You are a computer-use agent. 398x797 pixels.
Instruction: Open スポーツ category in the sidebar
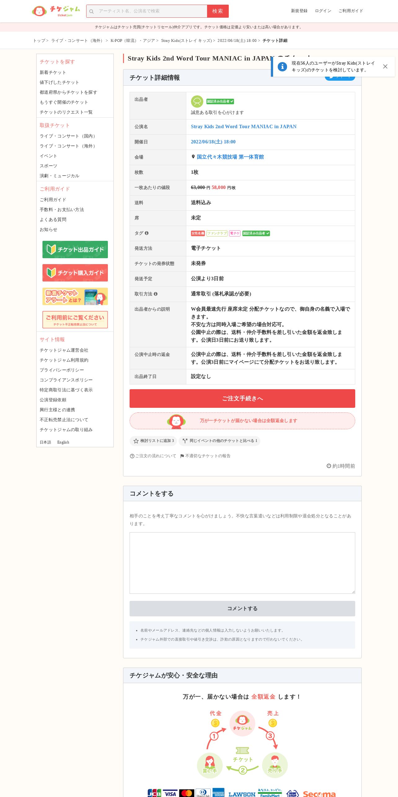point(48,166)
